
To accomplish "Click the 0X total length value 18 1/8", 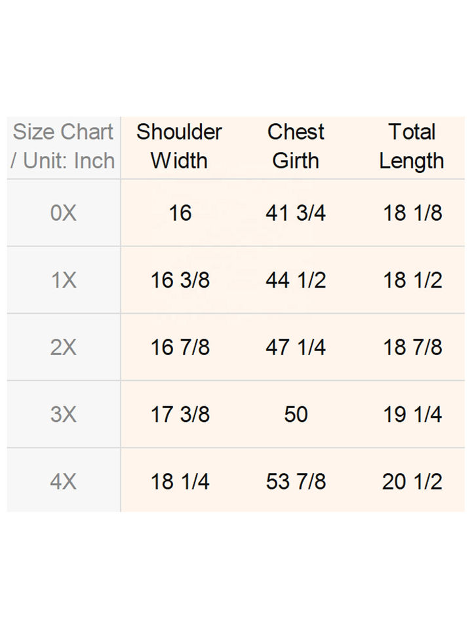I will click(412, 213).
